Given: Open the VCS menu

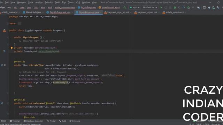Looking at the screenshot, I should point(78,2).
